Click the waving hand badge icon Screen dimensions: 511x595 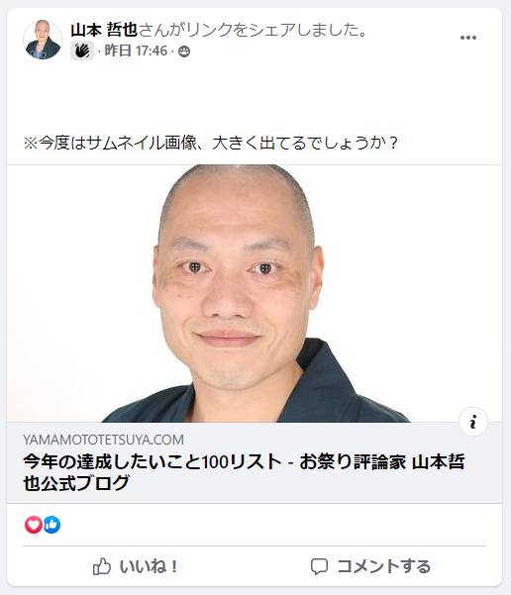pyautogui.click(x=81, y=50)
